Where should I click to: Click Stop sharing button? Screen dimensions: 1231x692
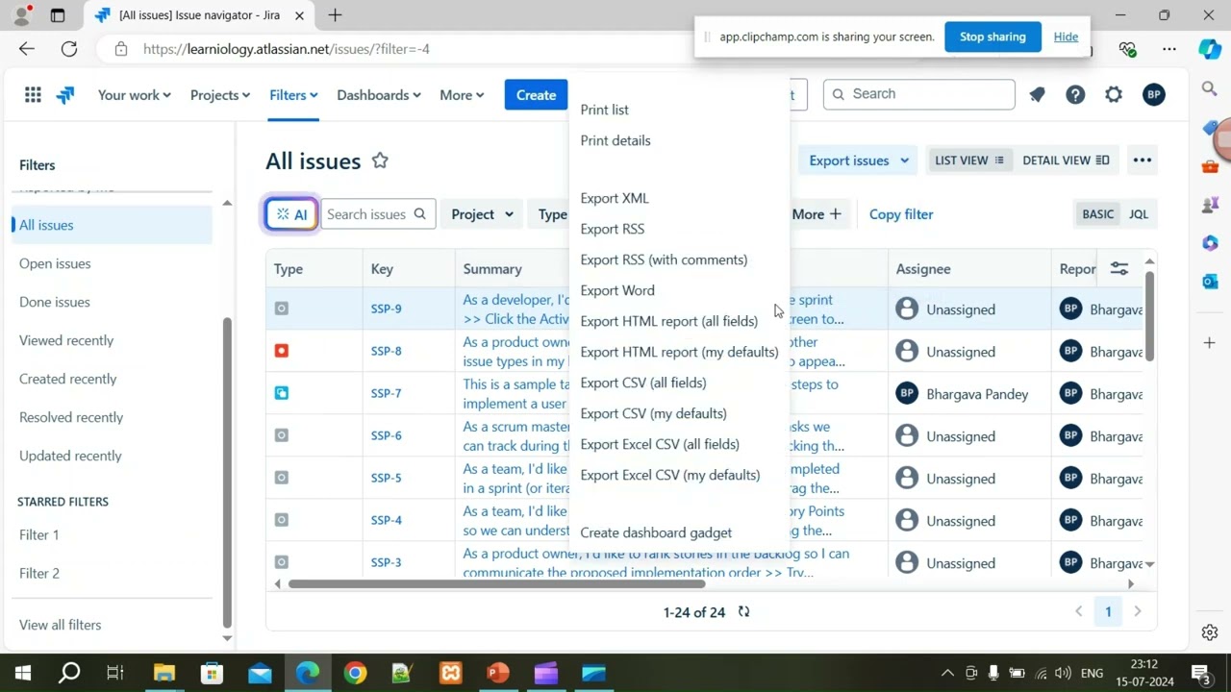[x=992, y=37]
